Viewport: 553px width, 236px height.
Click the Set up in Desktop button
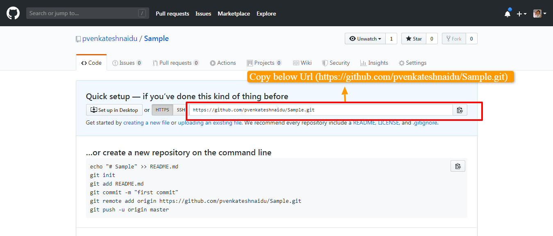coord(114,109)
